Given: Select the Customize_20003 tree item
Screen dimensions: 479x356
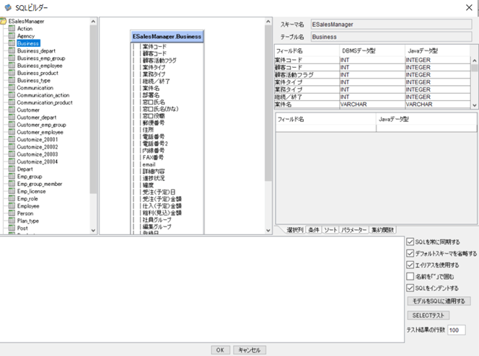Looking at the screenshot, I should coord(38,154).
